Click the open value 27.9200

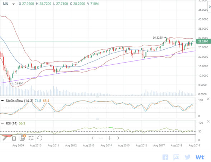[28, 4]
